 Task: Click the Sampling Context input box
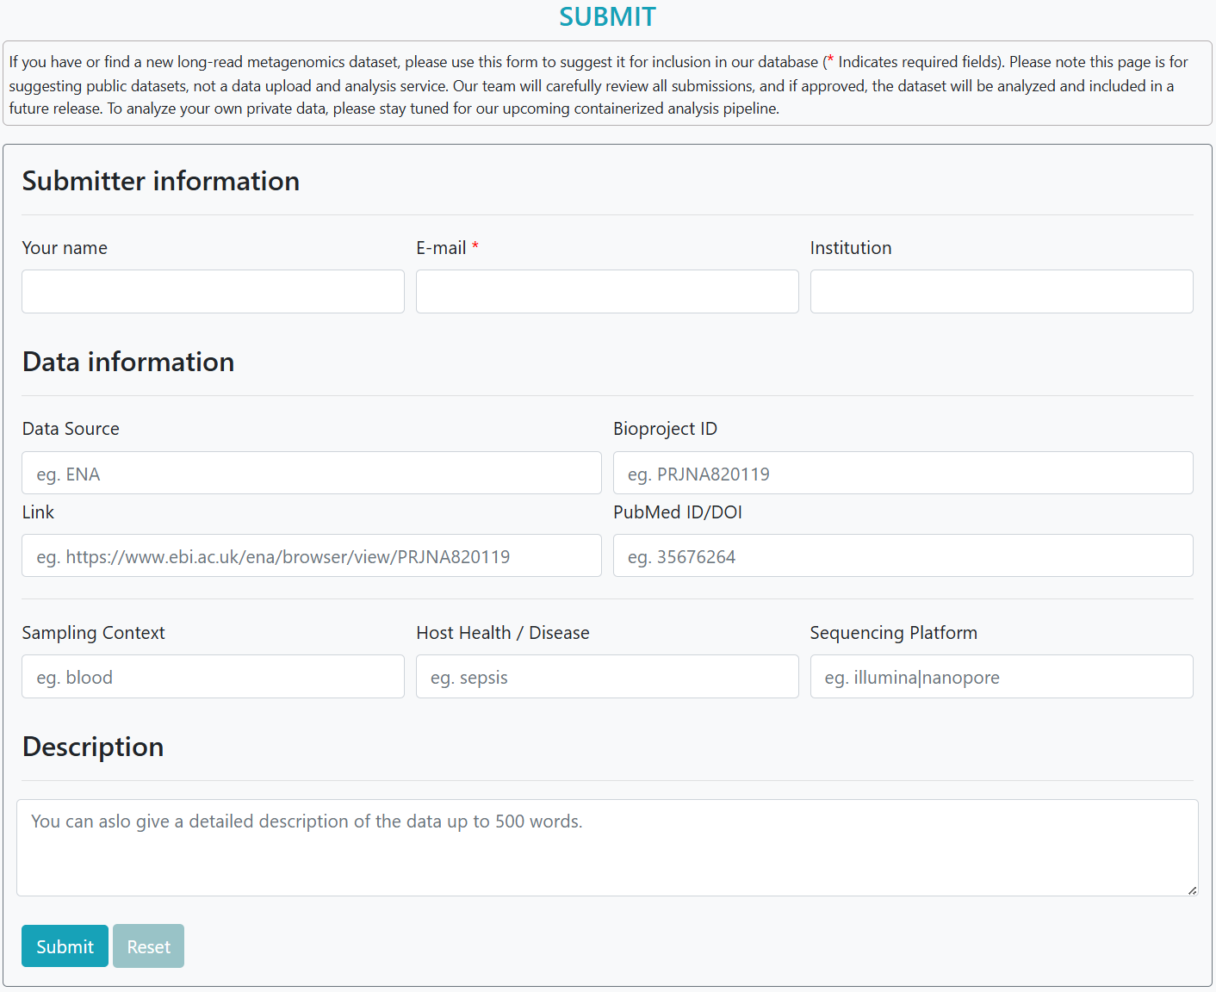point(213,677)
